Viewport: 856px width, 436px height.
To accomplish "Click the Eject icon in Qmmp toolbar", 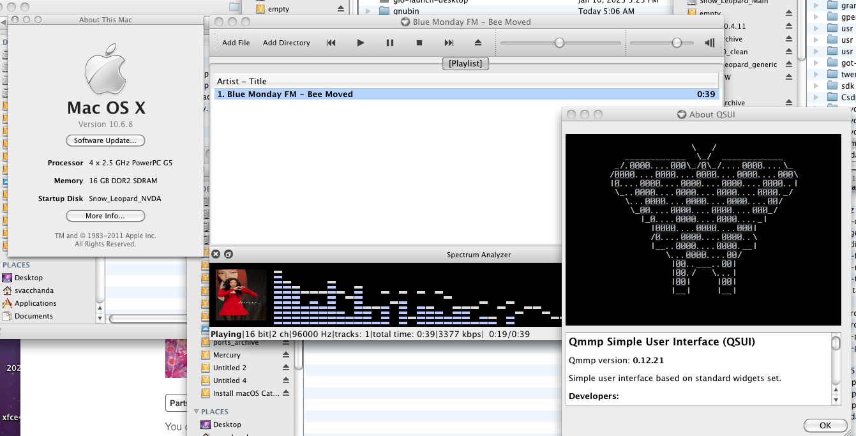I will pos(478,43).
